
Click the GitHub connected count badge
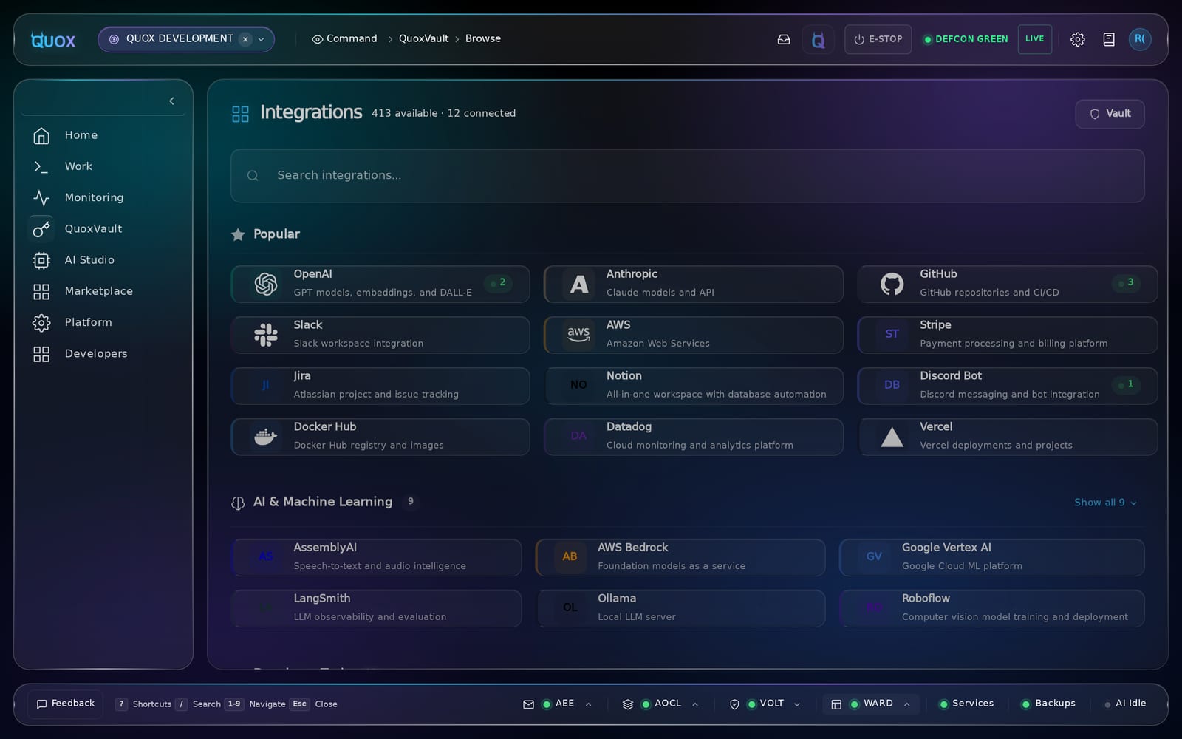tap(1127, 283)
